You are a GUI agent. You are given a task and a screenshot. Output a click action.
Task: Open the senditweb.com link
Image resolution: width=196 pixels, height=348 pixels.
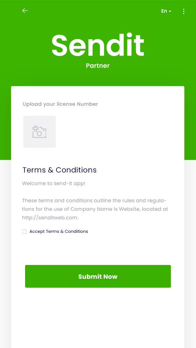[x=50, y=218]
